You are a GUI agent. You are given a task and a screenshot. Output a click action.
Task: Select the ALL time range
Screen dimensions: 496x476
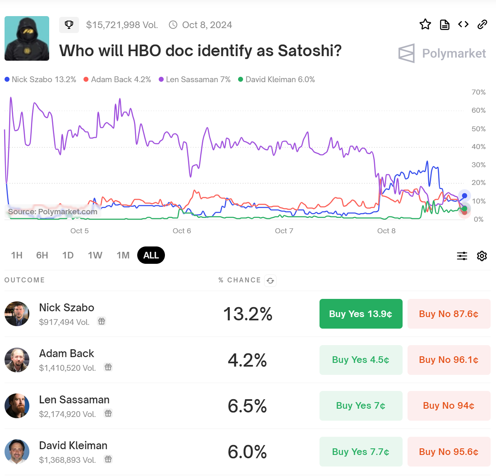(x=151, y=255)
